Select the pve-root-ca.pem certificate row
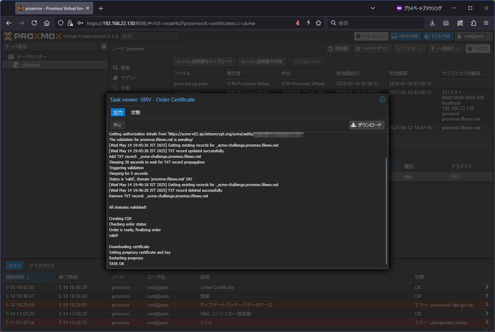Viewport: 495px width, 332px height. pyautogui.click(x=332, y=84)
